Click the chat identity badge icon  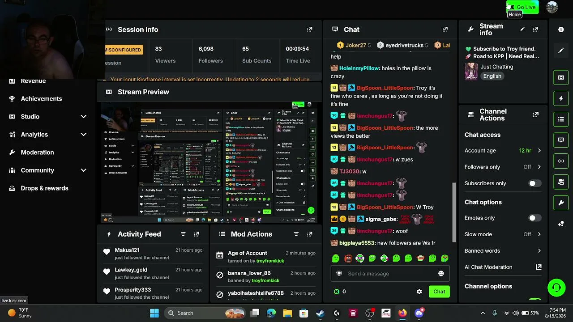click(339, 274)
